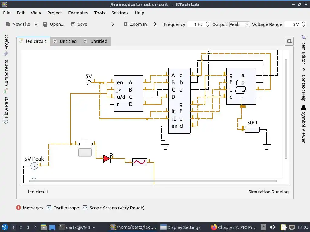Switch to virtual desktop 3

click(28, 227)
